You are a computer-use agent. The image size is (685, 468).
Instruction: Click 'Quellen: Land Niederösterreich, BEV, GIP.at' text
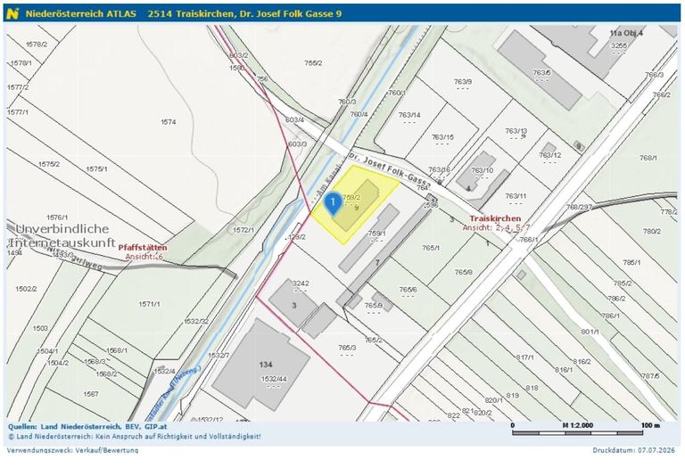click(87, 426)
